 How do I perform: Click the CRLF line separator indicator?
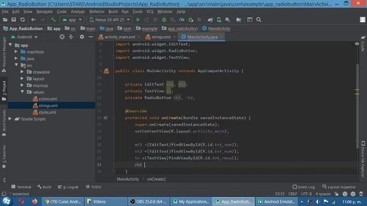point(292,194)
